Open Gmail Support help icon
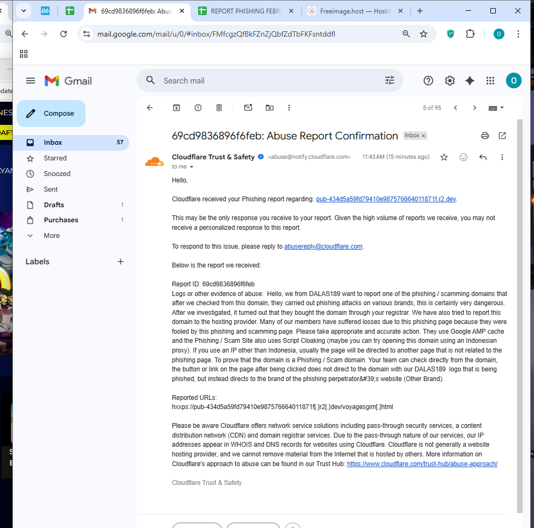 [428, 81]
